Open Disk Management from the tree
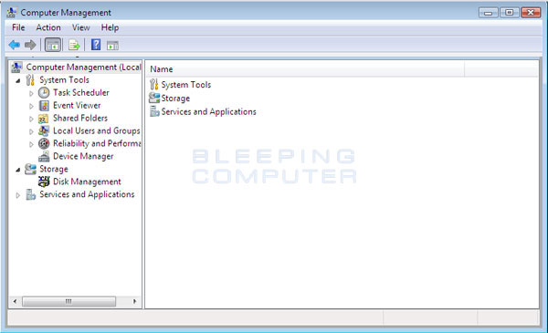 pos(87,182)
